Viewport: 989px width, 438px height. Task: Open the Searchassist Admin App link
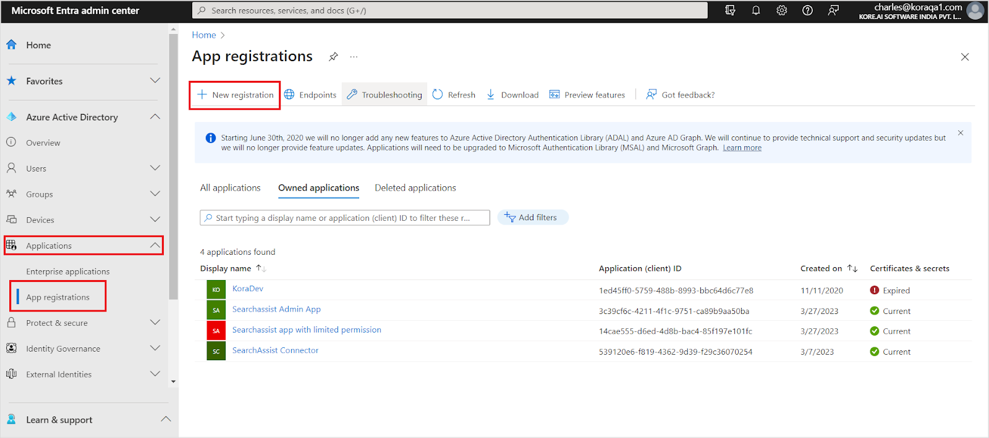point(276,310)
